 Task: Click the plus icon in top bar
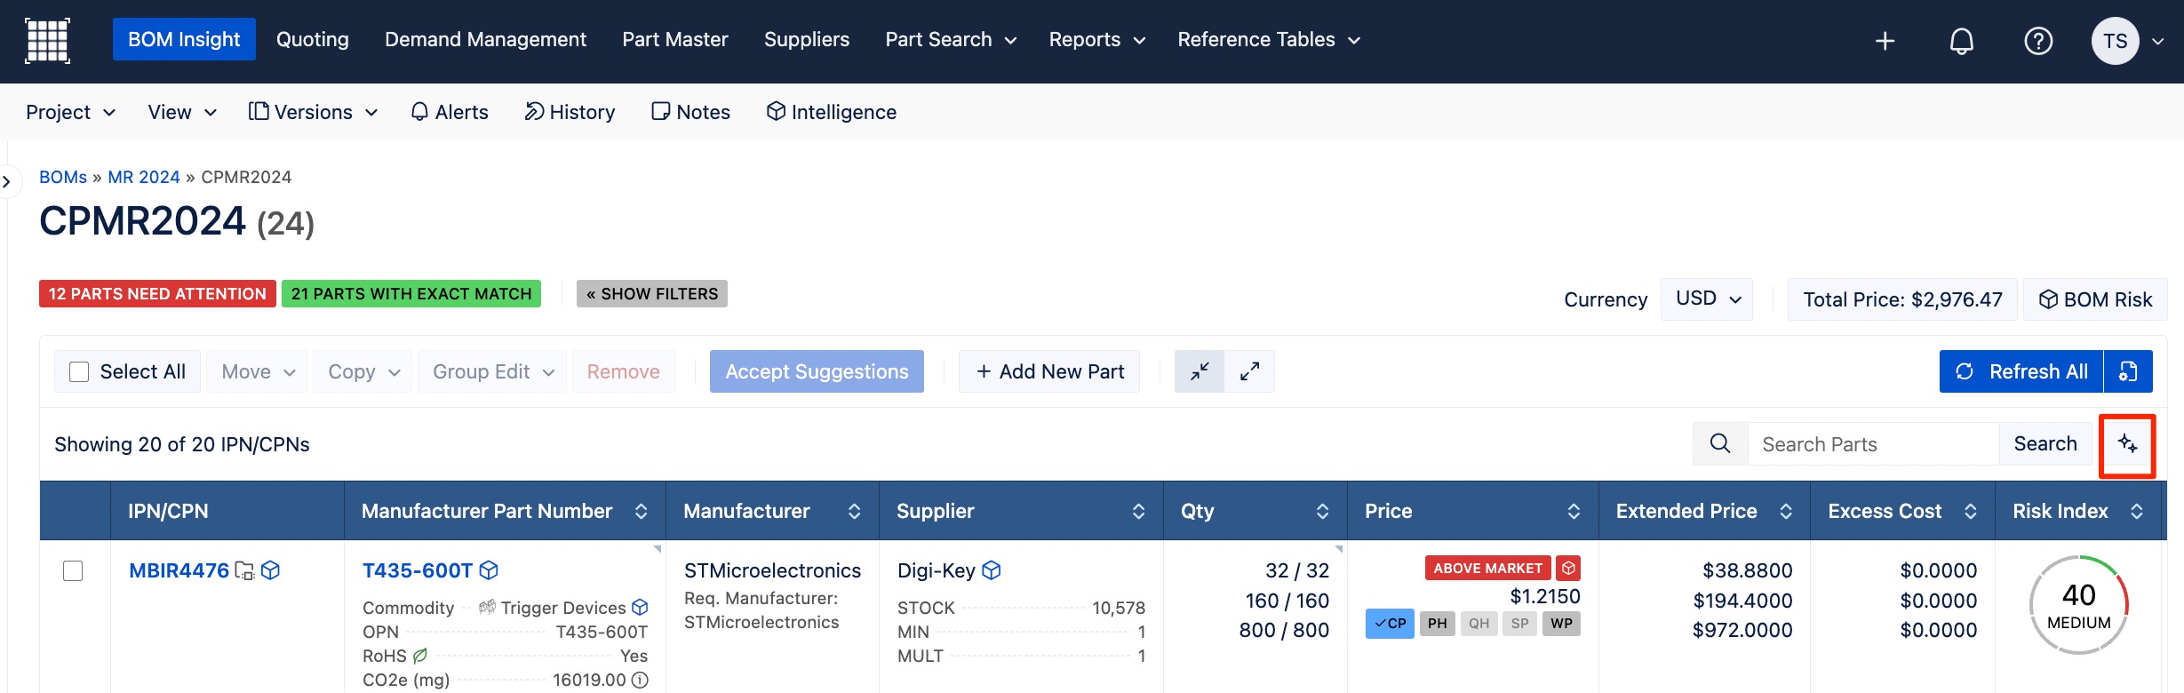(x=1885, y=41)
